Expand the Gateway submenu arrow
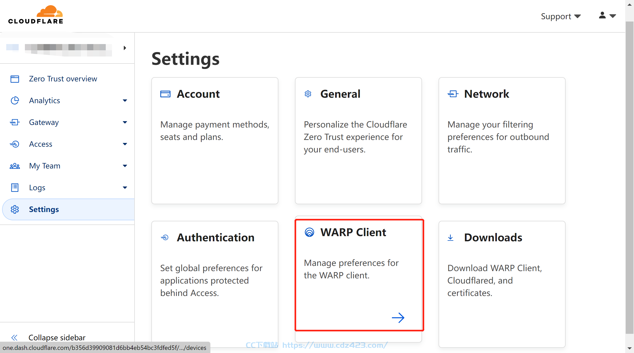This screenshot has width=634, height=353. 125,122
